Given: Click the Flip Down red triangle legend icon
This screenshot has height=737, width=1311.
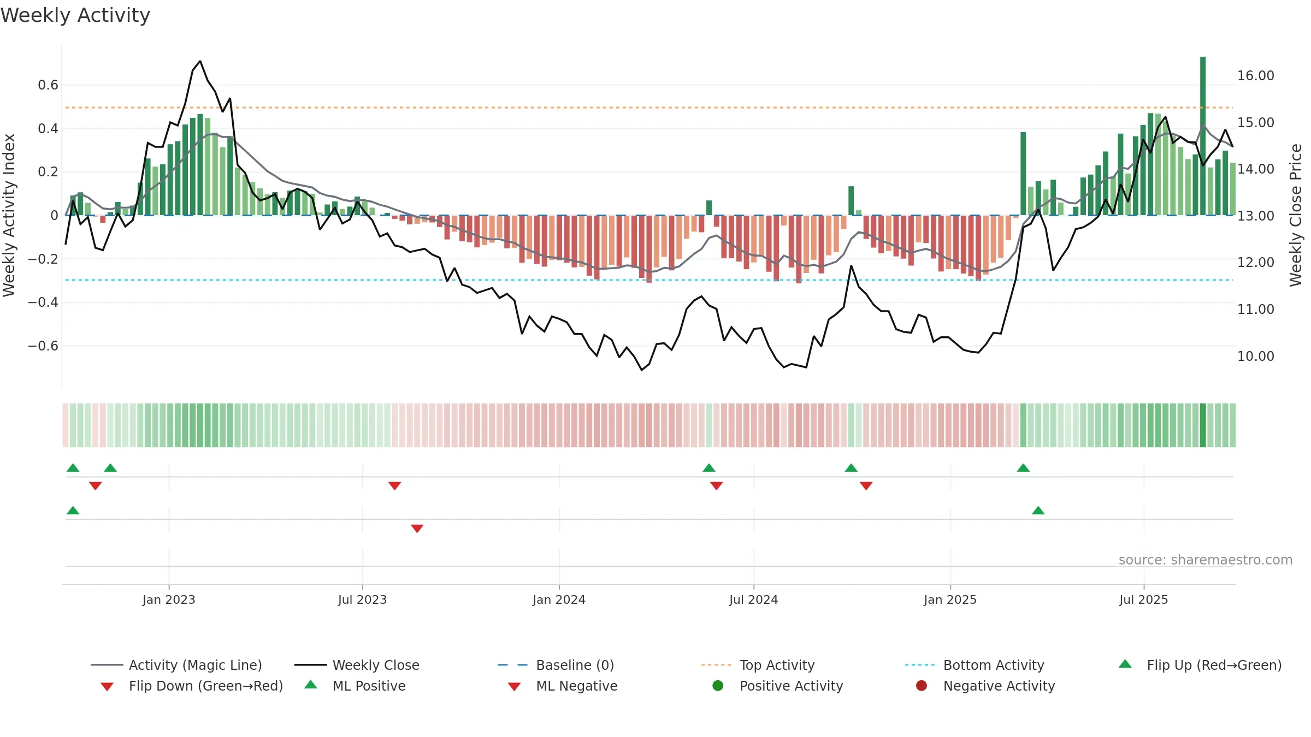Looking at the screenshot, I should [107, 687].
